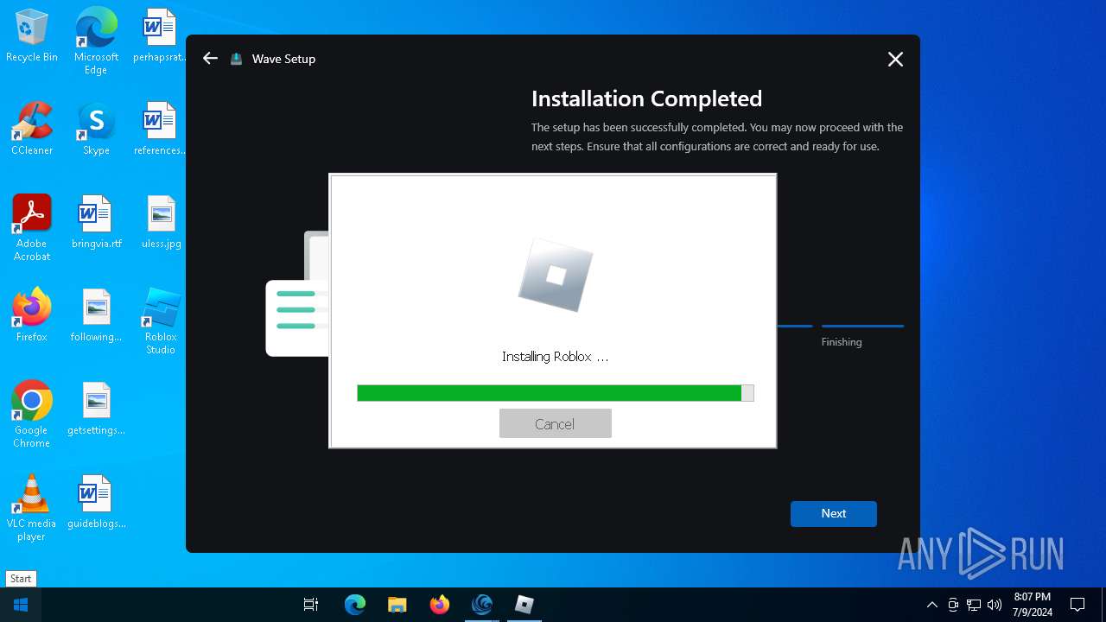Click the Next button in Wave Setup

coord(833,513)
